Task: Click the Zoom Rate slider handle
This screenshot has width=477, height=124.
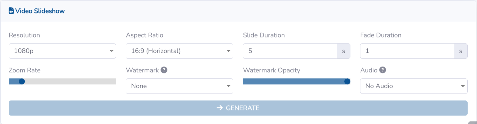Action: pos(22,81)
